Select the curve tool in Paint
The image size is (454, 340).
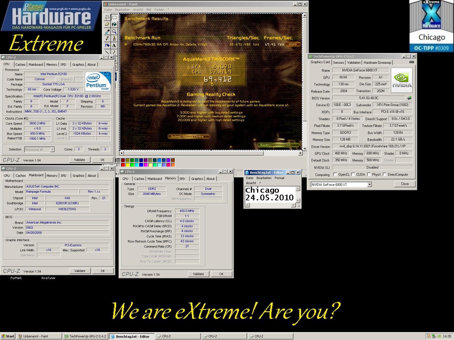[114, 52]
